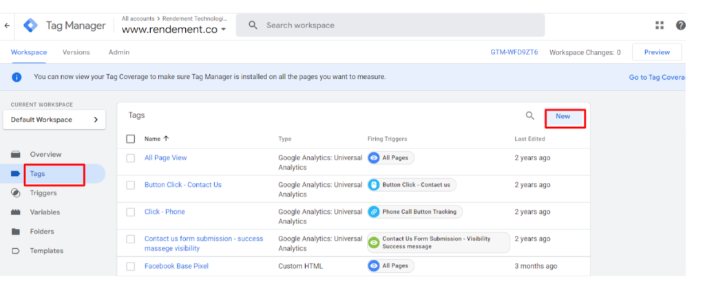The height and width of the screenshot is (299, 705).
Task: Open Folders in the sidebar
Action: 42,232
